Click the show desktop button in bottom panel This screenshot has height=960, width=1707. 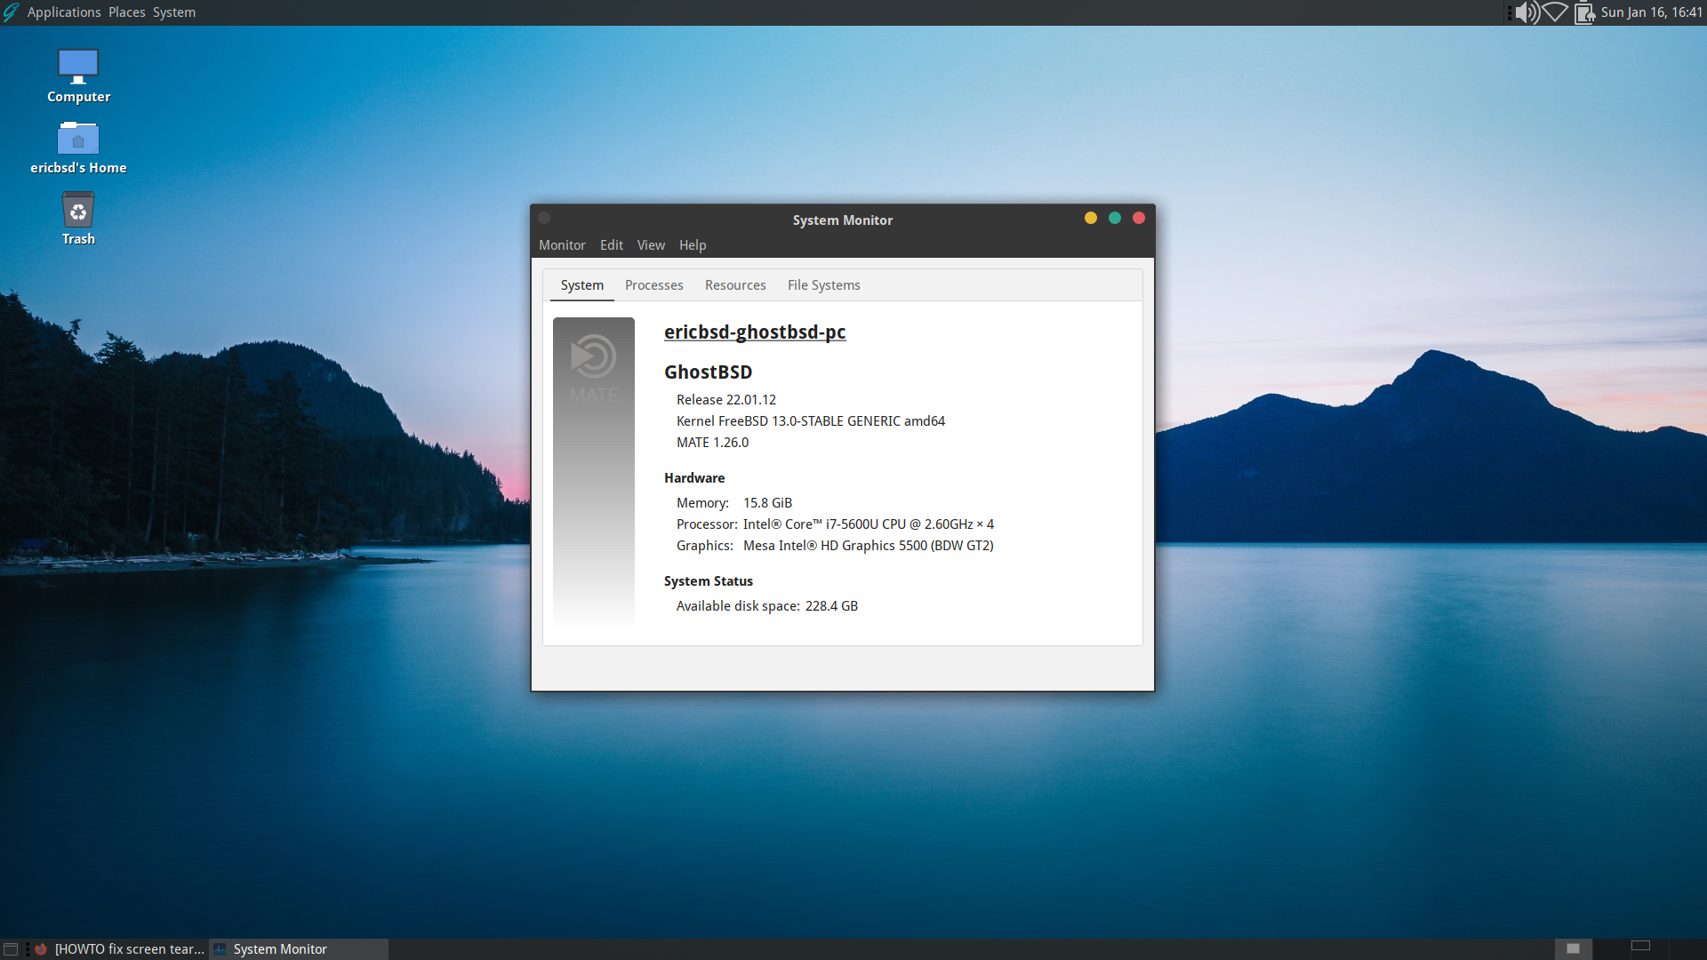(11, 949)
